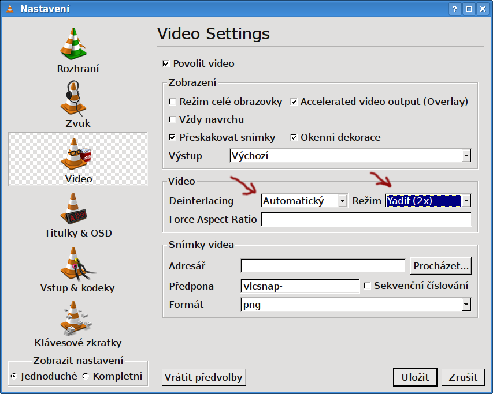Switch to the Zvuk category label

78,123
